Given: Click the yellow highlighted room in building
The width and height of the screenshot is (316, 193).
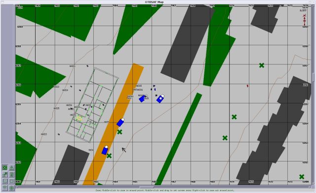Looking at the screenshot, I should click(79, 119).
